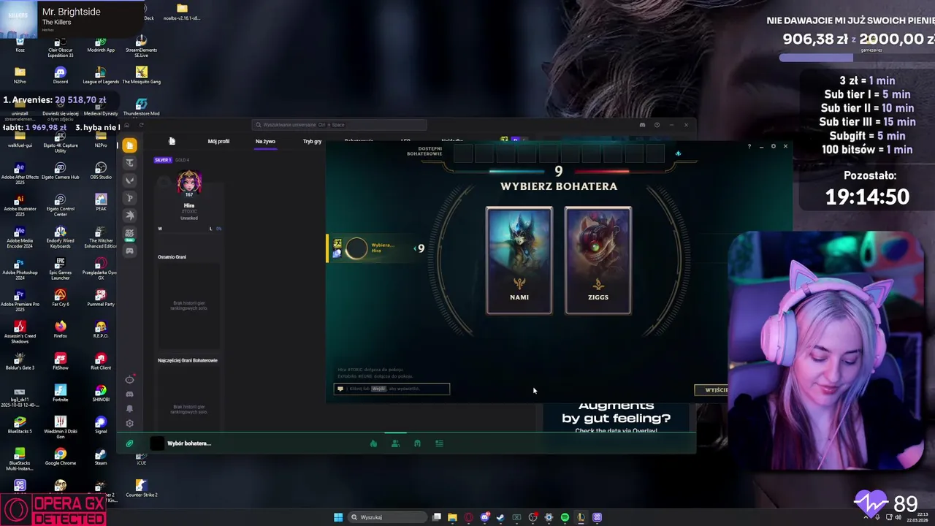Select the beta game sidebar icon
The image size is (935, 526).
point(129,234)
